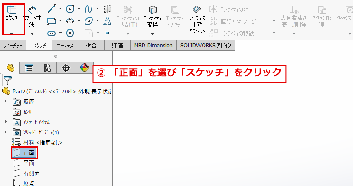Image resolution: width=353 pixels, height=186 pixels.
Task: Expand the 履歴 (History) folder
Action: coord(6,101)
